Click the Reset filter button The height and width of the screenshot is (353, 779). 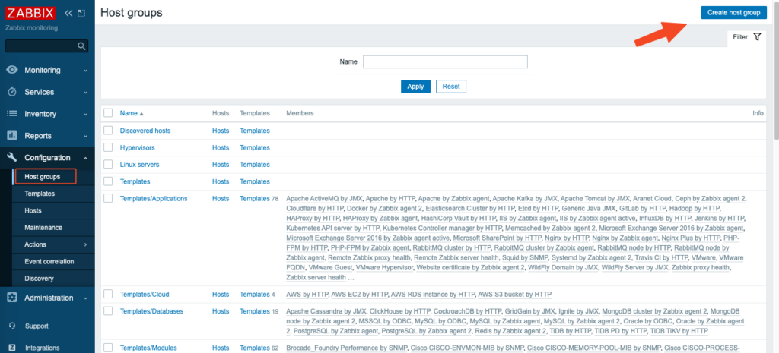pos(451,87)
